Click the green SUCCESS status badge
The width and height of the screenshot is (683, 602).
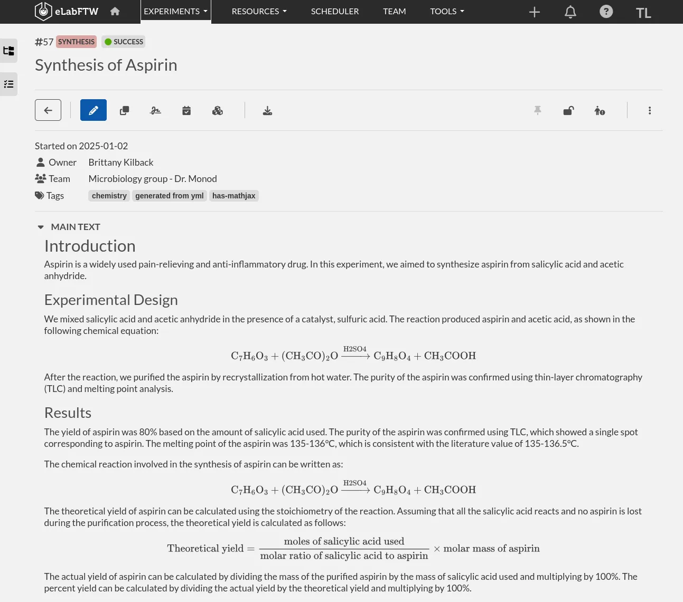coord(124,42)
